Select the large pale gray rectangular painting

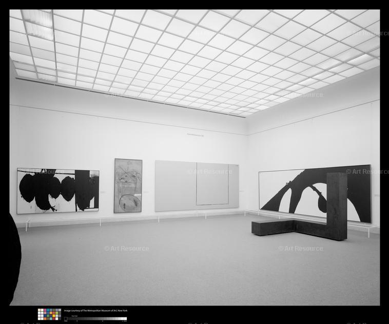[x=197, y=186]
